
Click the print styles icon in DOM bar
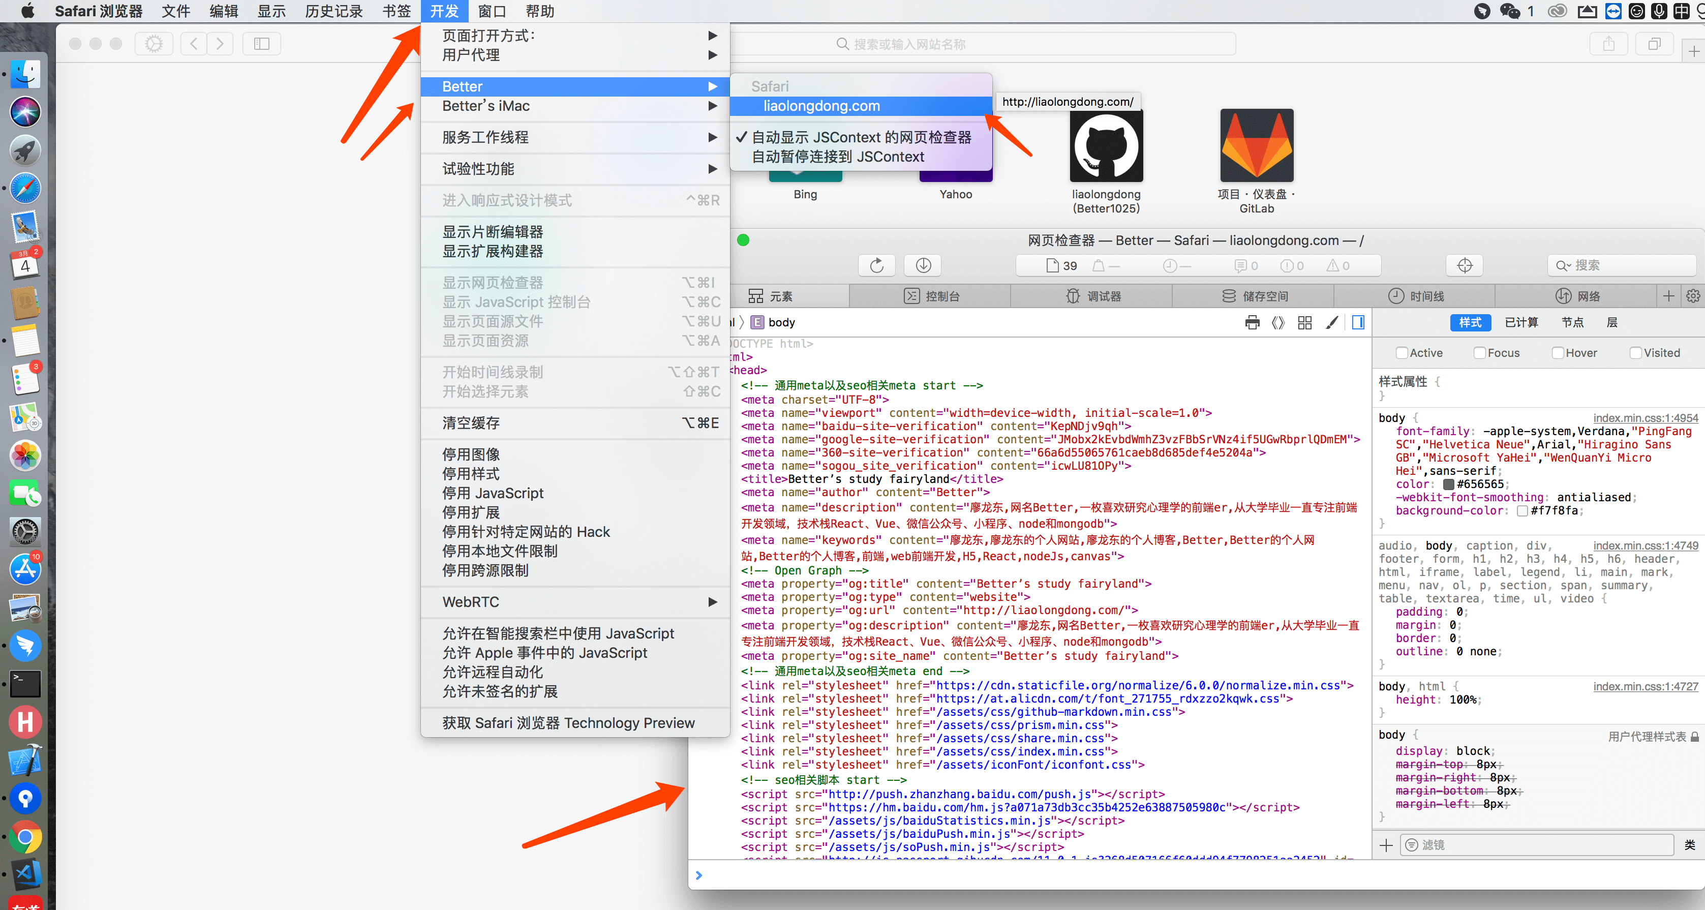[1252, 322]
